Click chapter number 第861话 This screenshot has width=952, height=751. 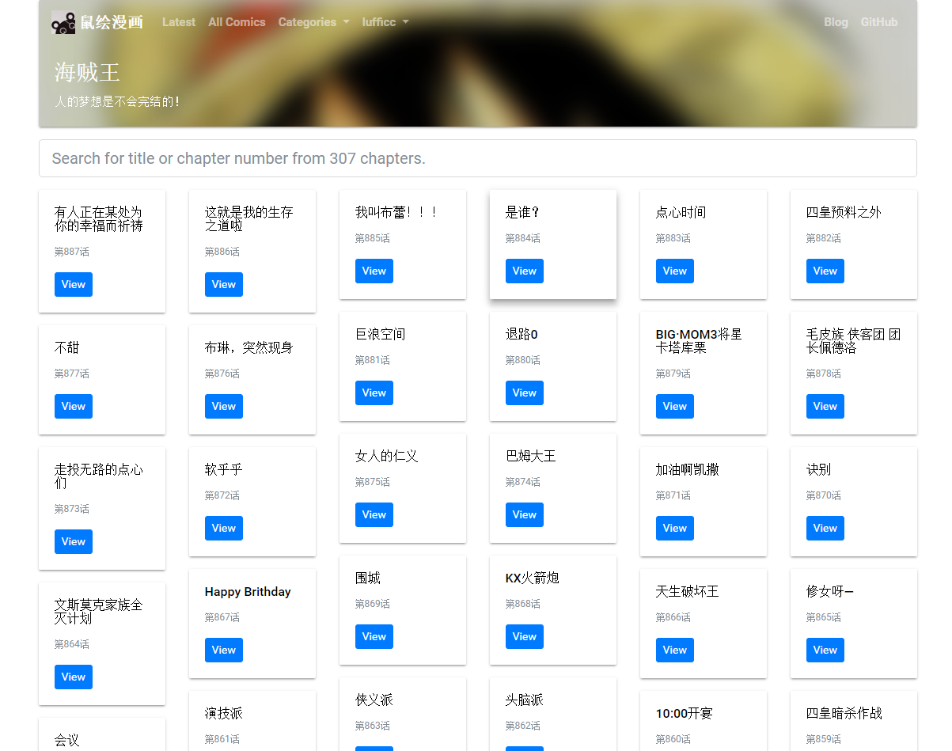(x=222, y=739)
